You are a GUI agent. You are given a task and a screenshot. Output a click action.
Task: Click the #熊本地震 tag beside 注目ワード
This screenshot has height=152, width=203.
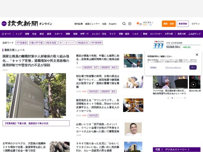(x=51, y=43)
